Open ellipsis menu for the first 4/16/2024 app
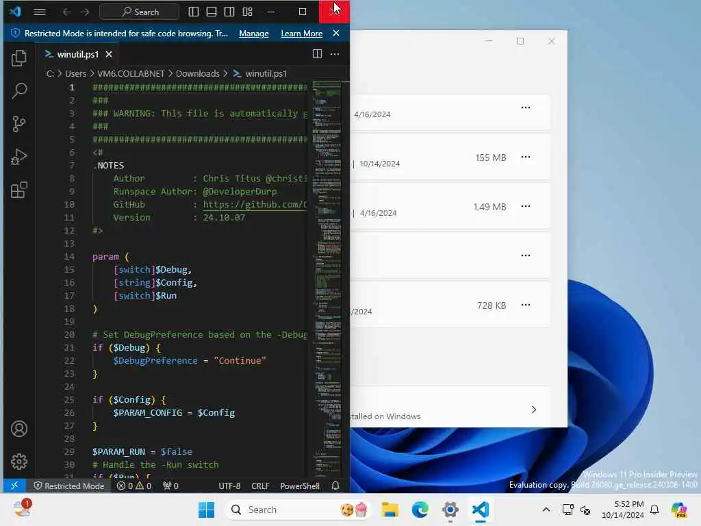 click(x=526, y=108)
